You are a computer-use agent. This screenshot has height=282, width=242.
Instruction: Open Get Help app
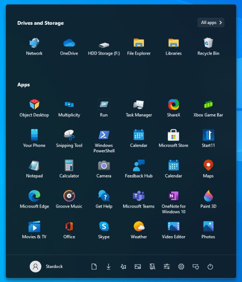104,199
